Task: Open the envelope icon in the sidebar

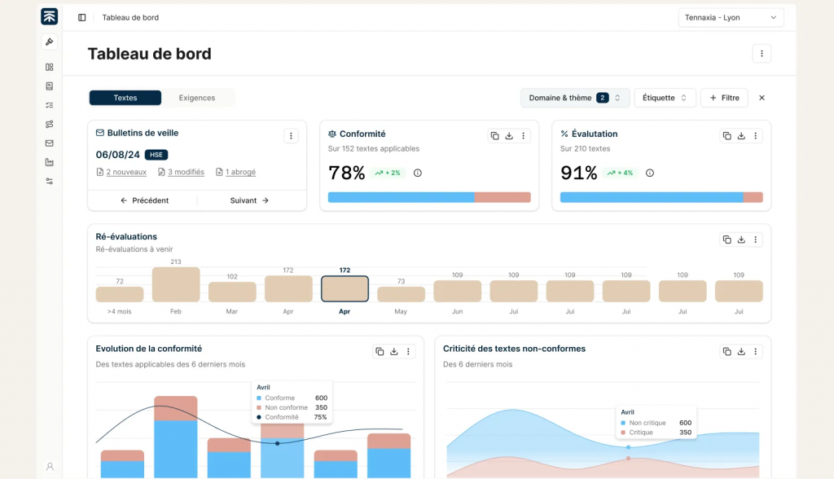Action: coord(49,143)
